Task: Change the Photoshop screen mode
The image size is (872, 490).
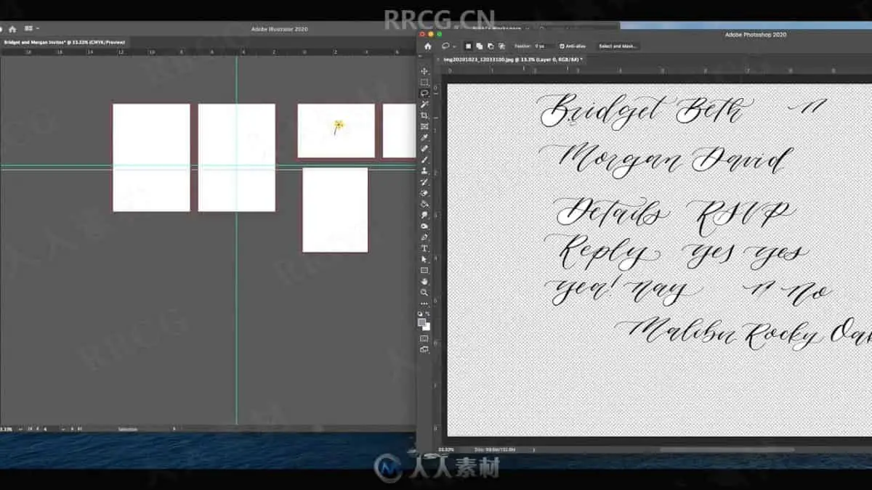Action: [x=424, y=349]
